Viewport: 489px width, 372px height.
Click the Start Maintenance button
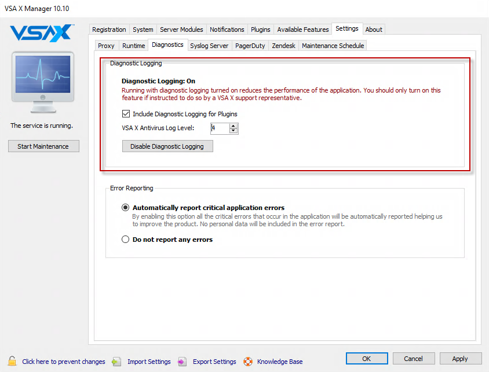pyautogui.click(x=43, y=146)
